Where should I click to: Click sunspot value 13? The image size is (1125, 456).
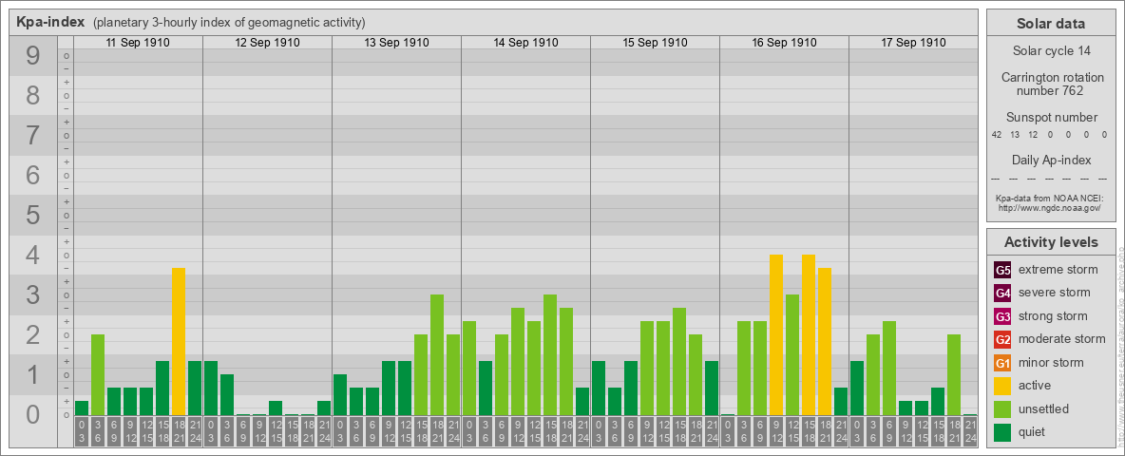click(1015, 135)
